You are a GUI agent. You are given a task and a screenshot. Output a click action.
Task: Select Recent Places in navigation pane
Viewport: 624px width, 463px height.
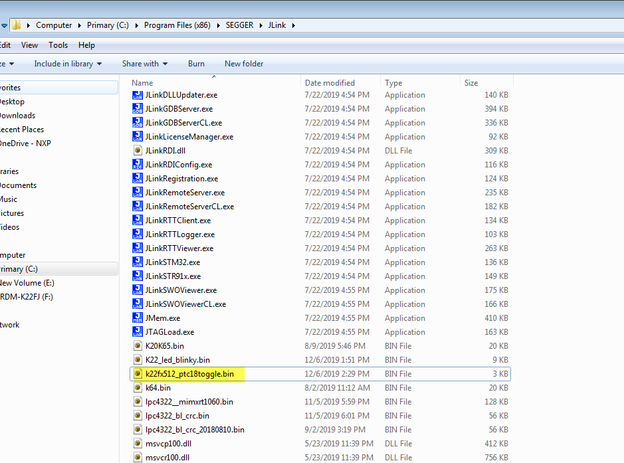click(22, 130)
